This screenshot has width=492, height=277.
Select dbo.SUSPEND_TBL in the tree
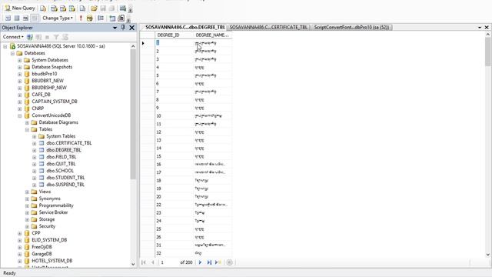tap(65, 185)
